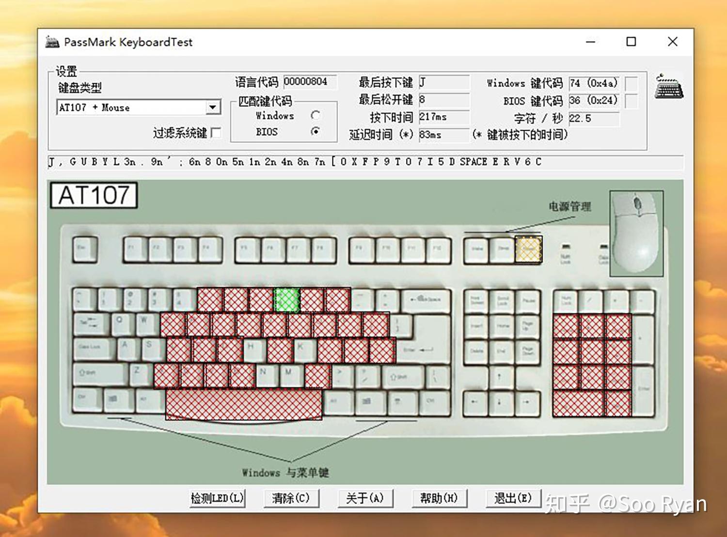
Task: Open the 关于(A) about dialog
Action: click(365, 498)
